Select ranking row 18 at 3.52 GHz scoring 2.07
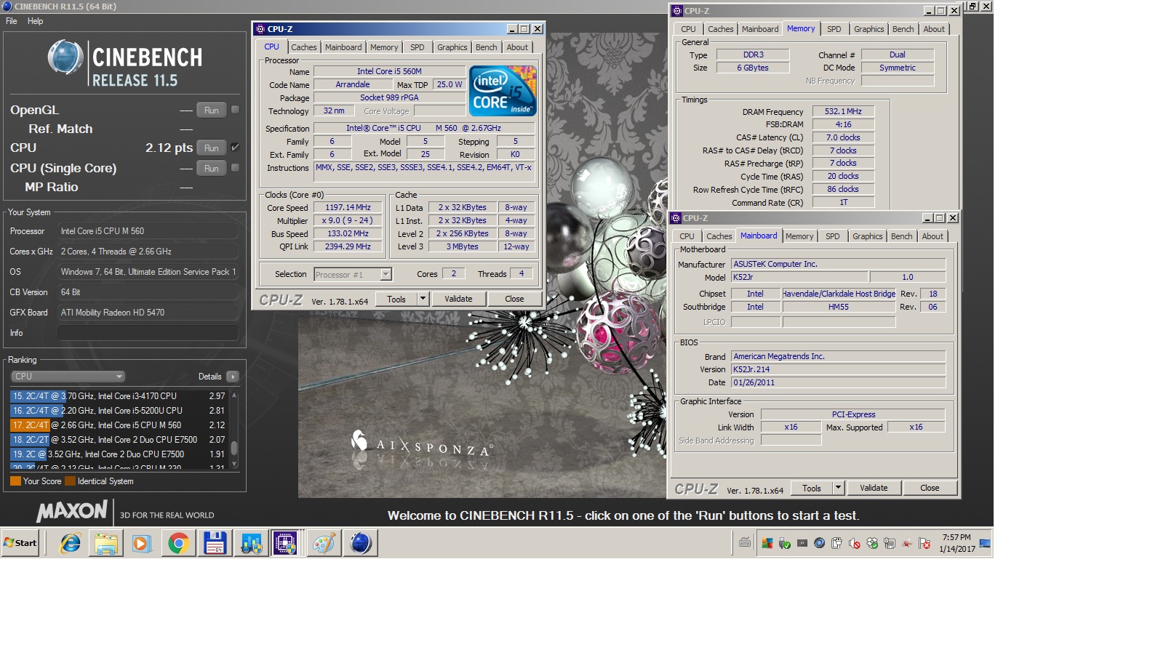Screen dimensions: 1150x647 pyautogui.click(x=119, y=440)
